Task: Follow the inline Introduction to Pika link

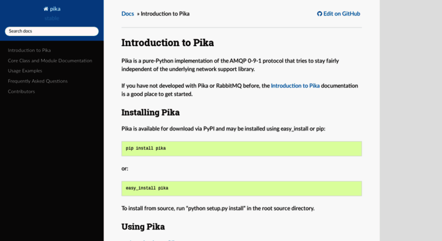Action: point(295,86)
